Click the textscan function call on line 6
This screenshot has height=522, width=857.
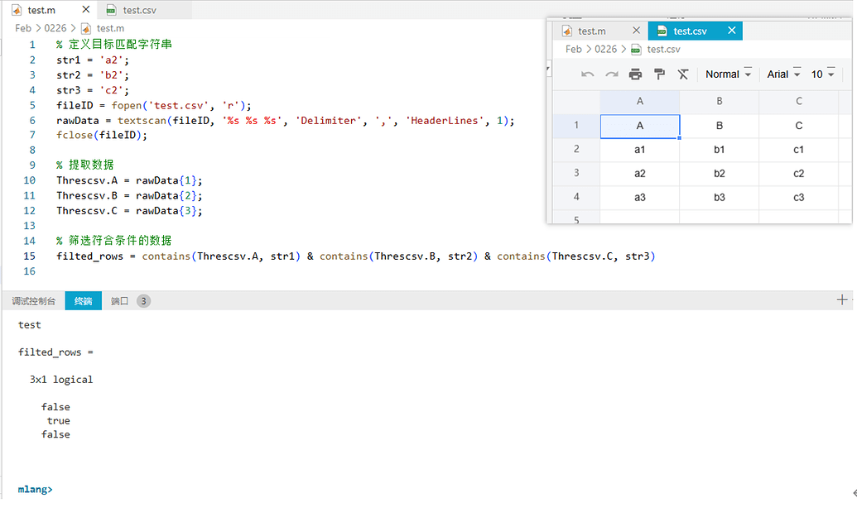pos(142,121)
